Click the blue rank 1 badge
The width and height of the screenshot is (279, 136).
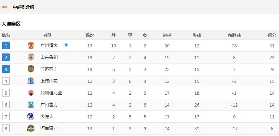pyautogui.click(x=6, y=46)
